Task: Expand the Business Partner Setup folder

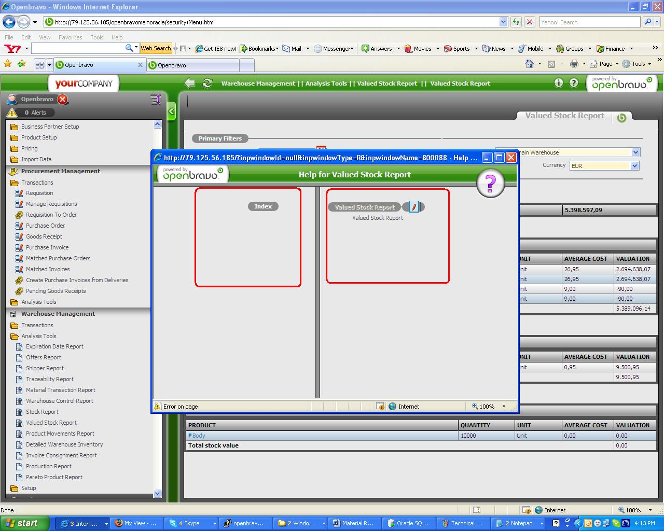Action: tap(50, 127)
